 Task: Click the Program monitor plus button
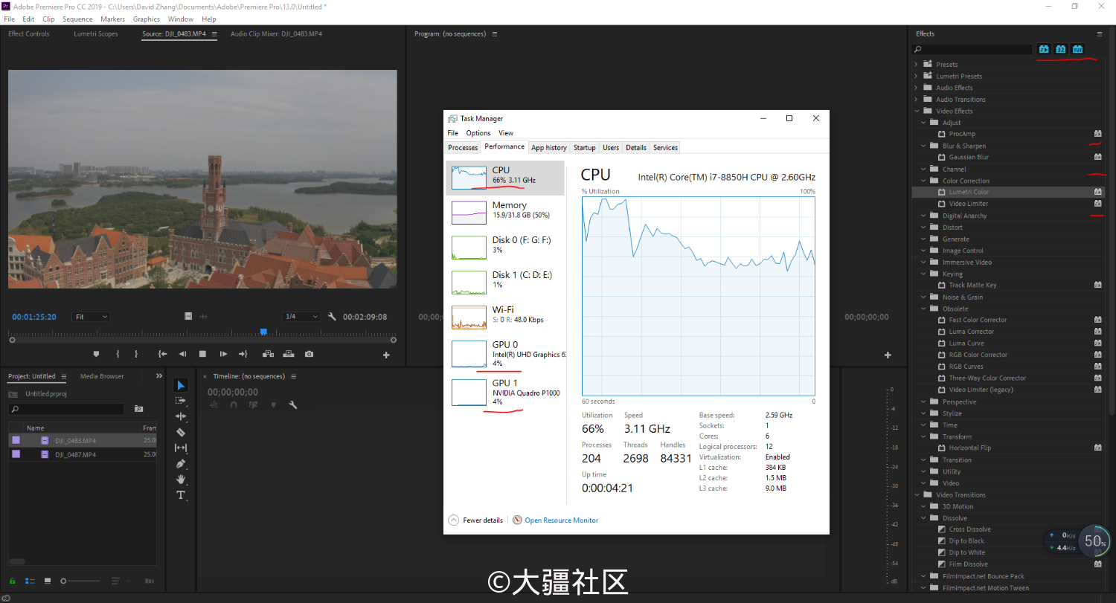click(888, 355)
